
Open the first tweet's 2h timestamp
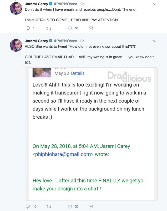[x=82, y=4]
